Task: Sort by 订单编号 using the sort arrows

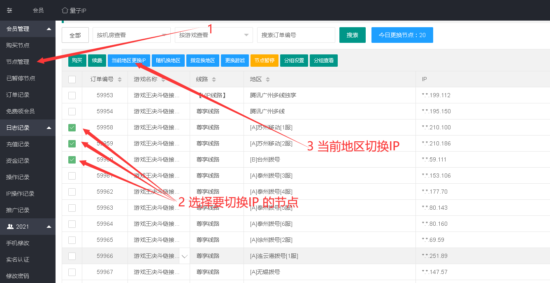Action: pyautogui.click(x=120, y=80)
